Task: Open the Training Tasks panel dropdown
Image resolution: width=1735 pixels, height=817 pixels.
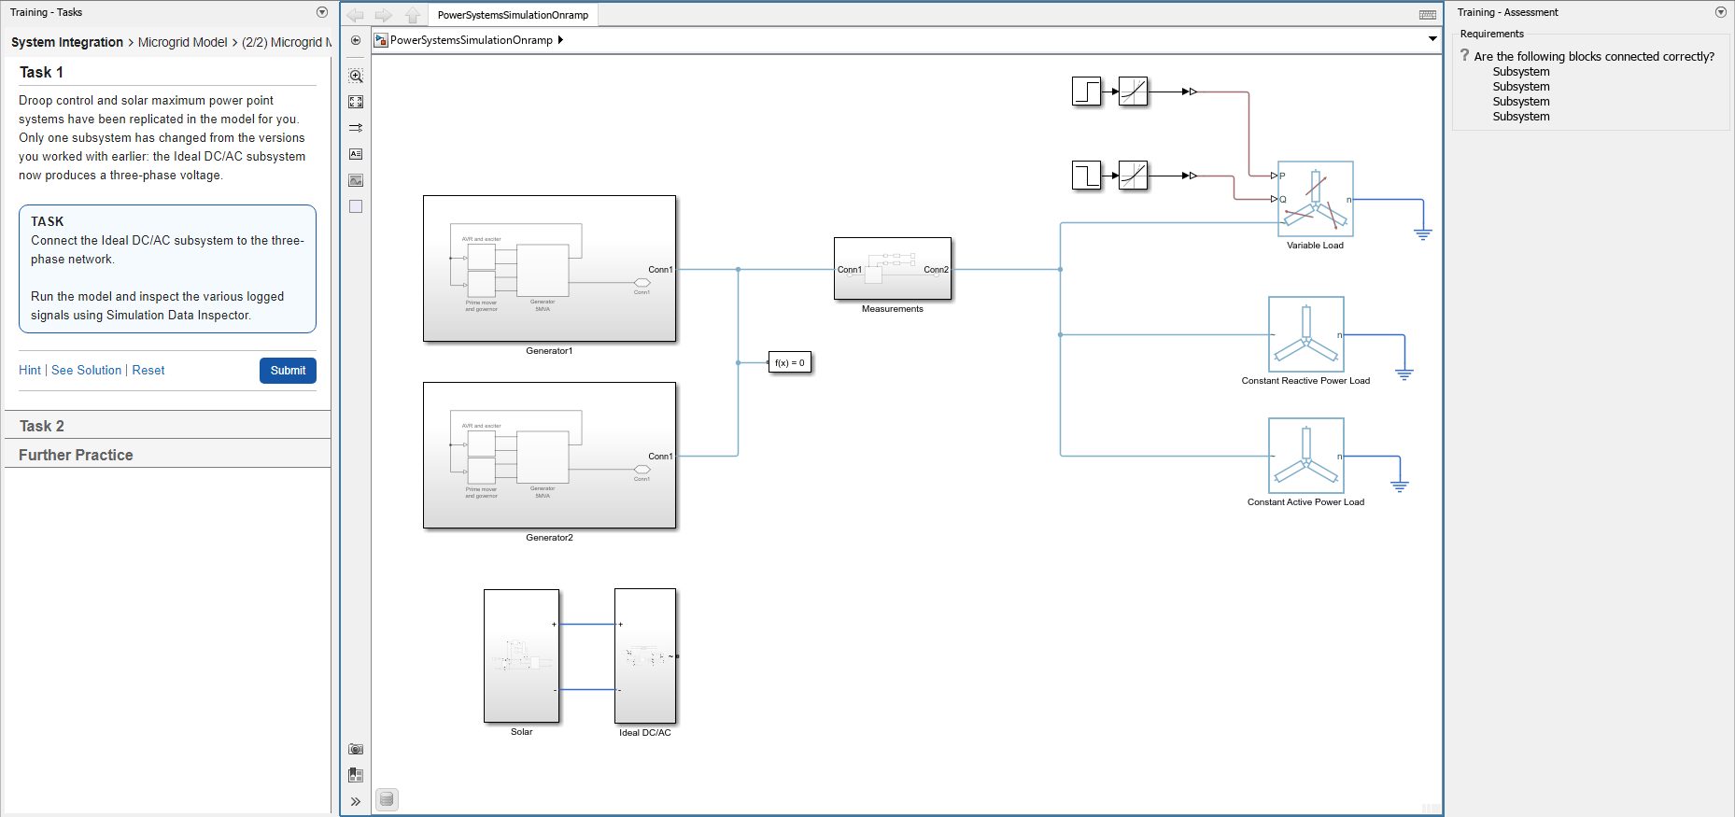Action: (322, 12)
